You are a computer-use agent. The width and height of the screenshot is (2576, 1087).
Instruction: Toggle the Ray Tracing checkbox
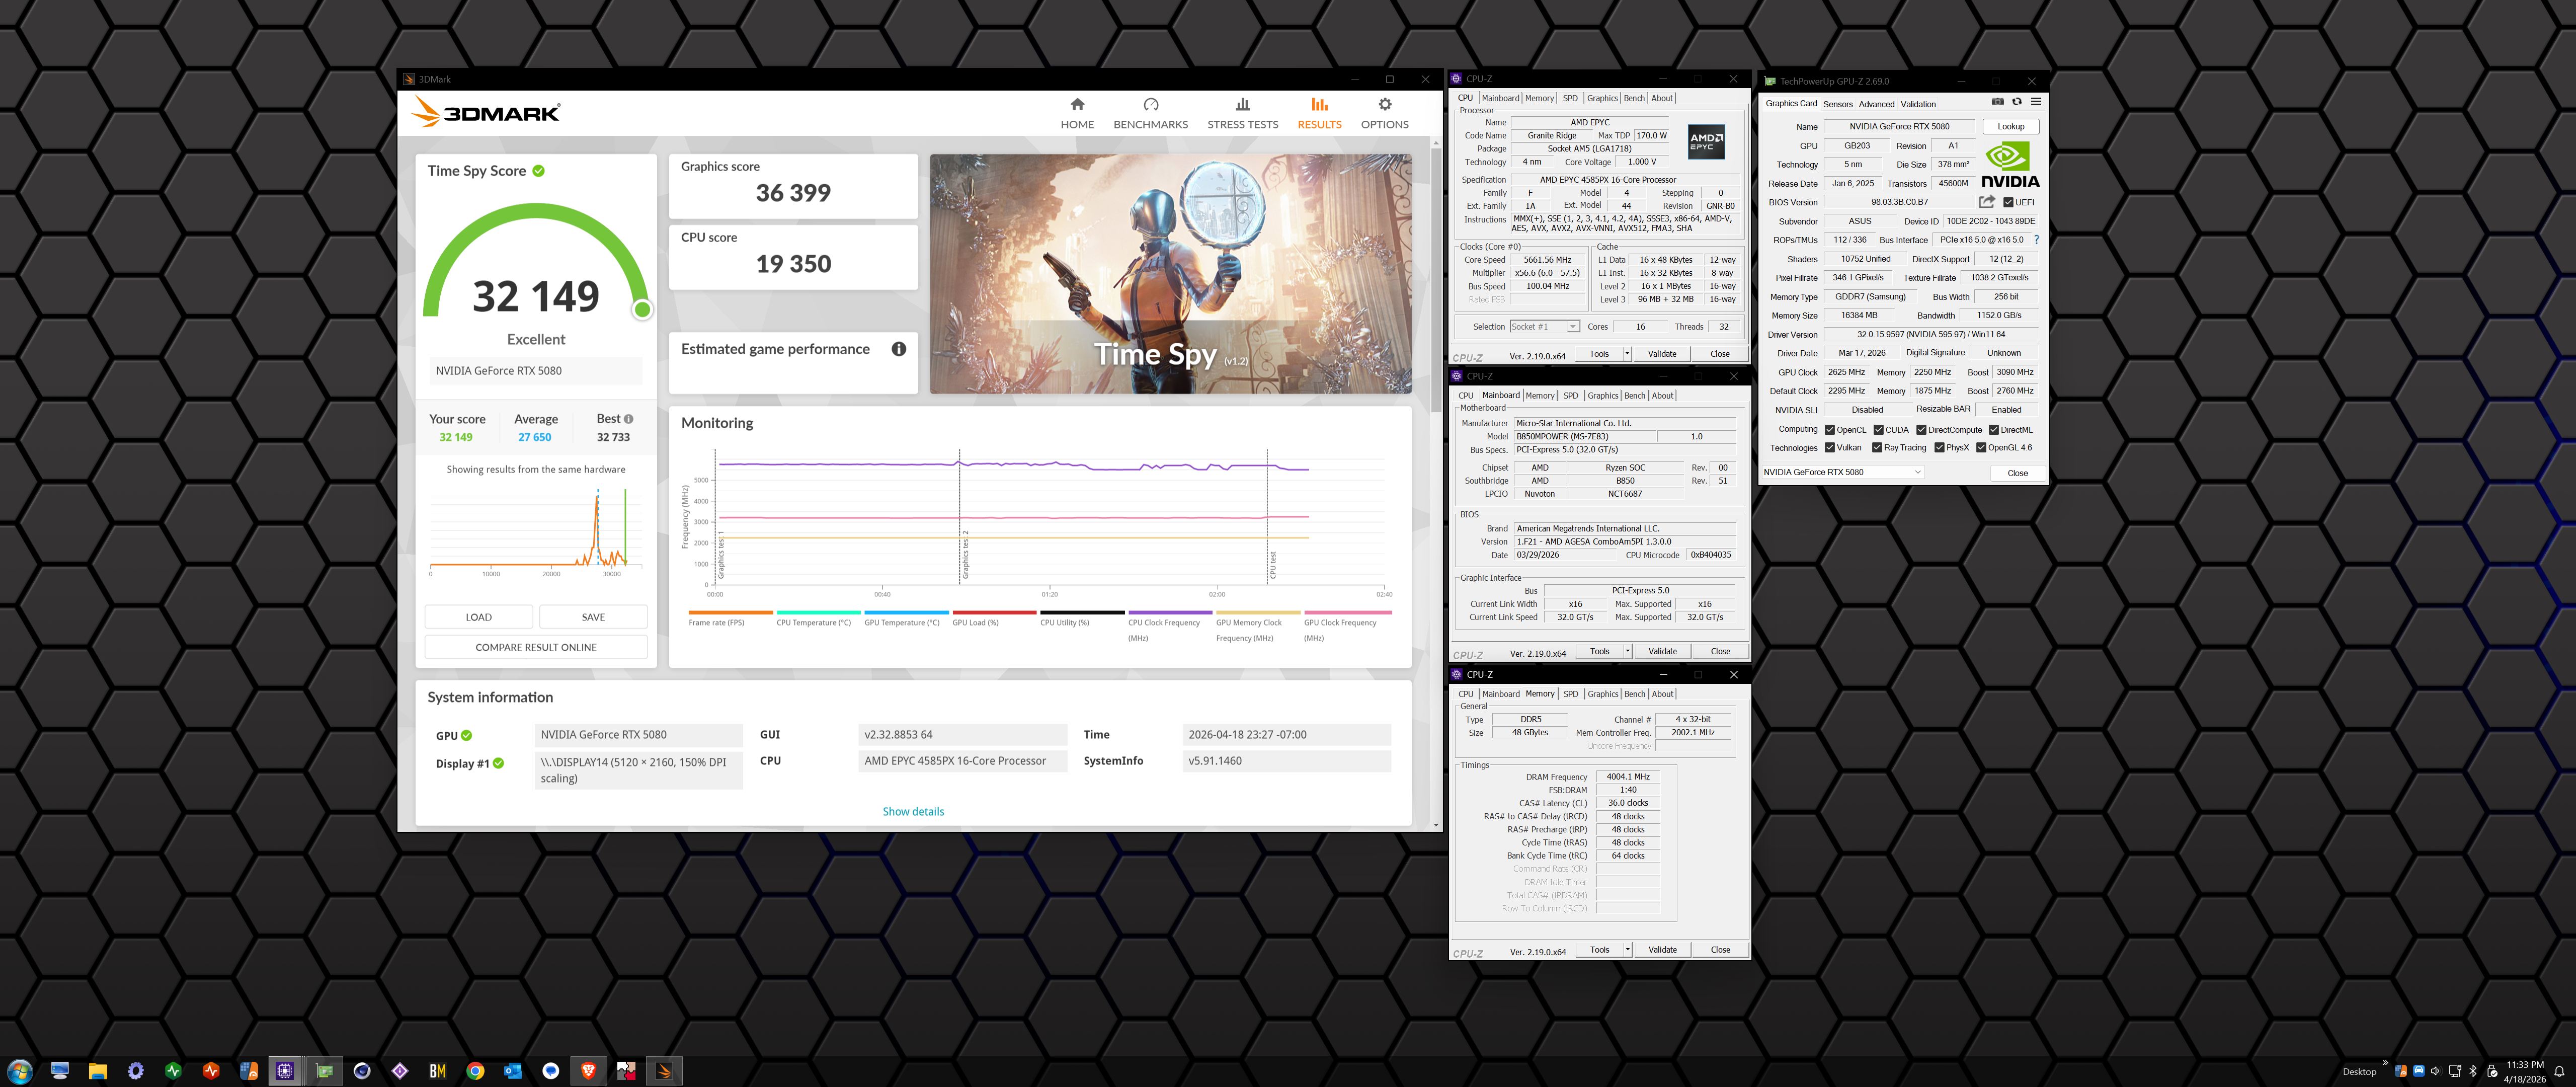pyautogui.click(x=1877, y=448)
